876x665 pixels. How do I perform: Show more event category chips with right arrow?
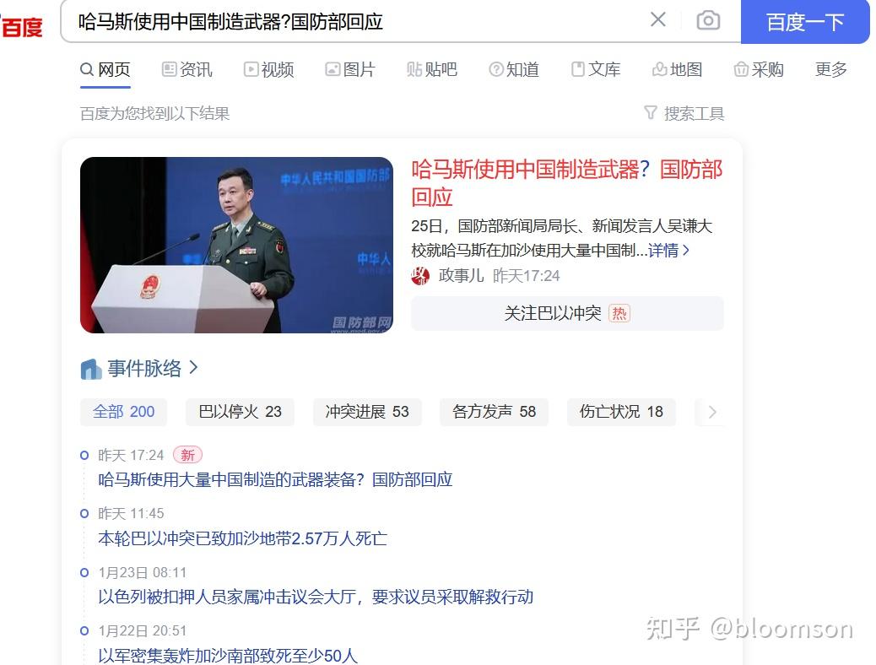(711, 413)
